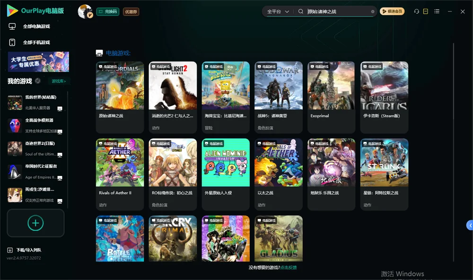
Task: Click the 优惠券 coupon button
Action: (131, 12)
